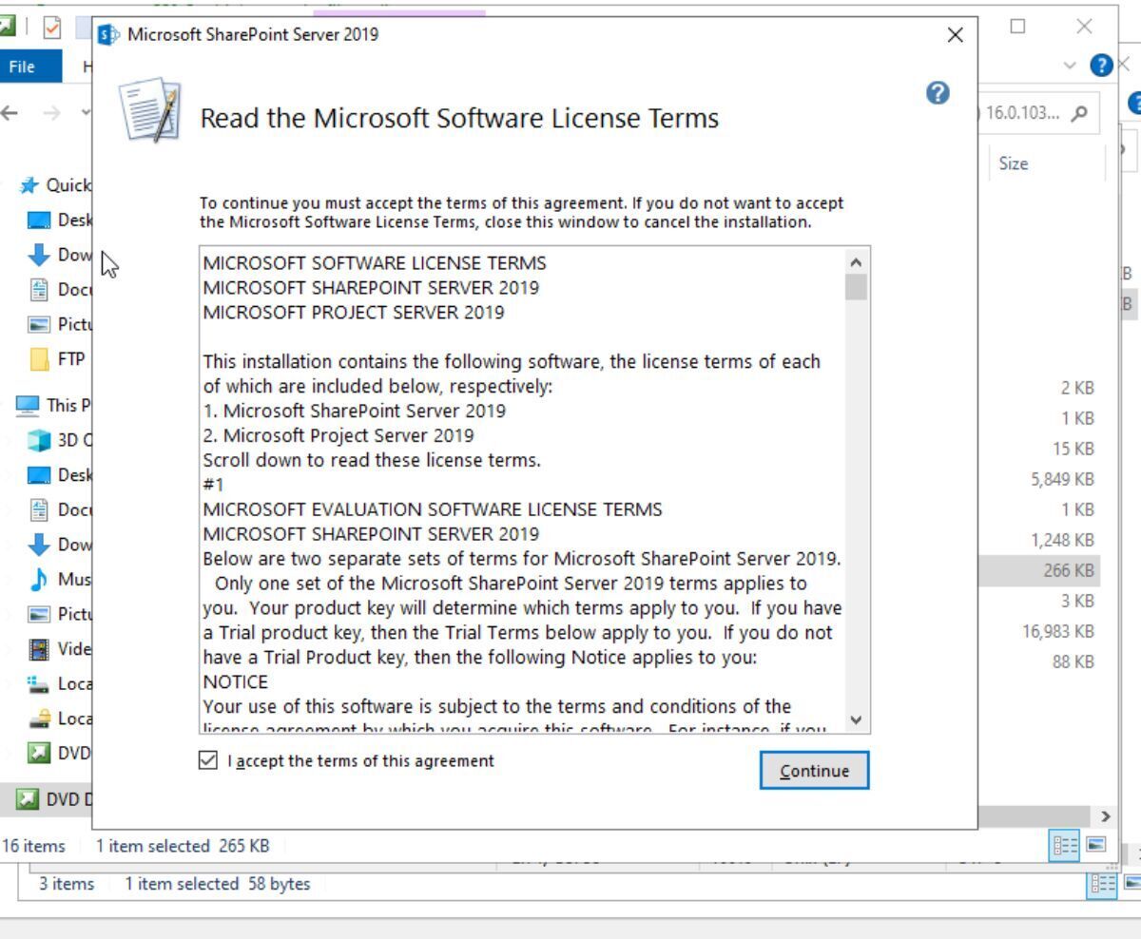1141x939 pixels.
Task: Click the license scrollbar up arrow
Action: [856, 261]
